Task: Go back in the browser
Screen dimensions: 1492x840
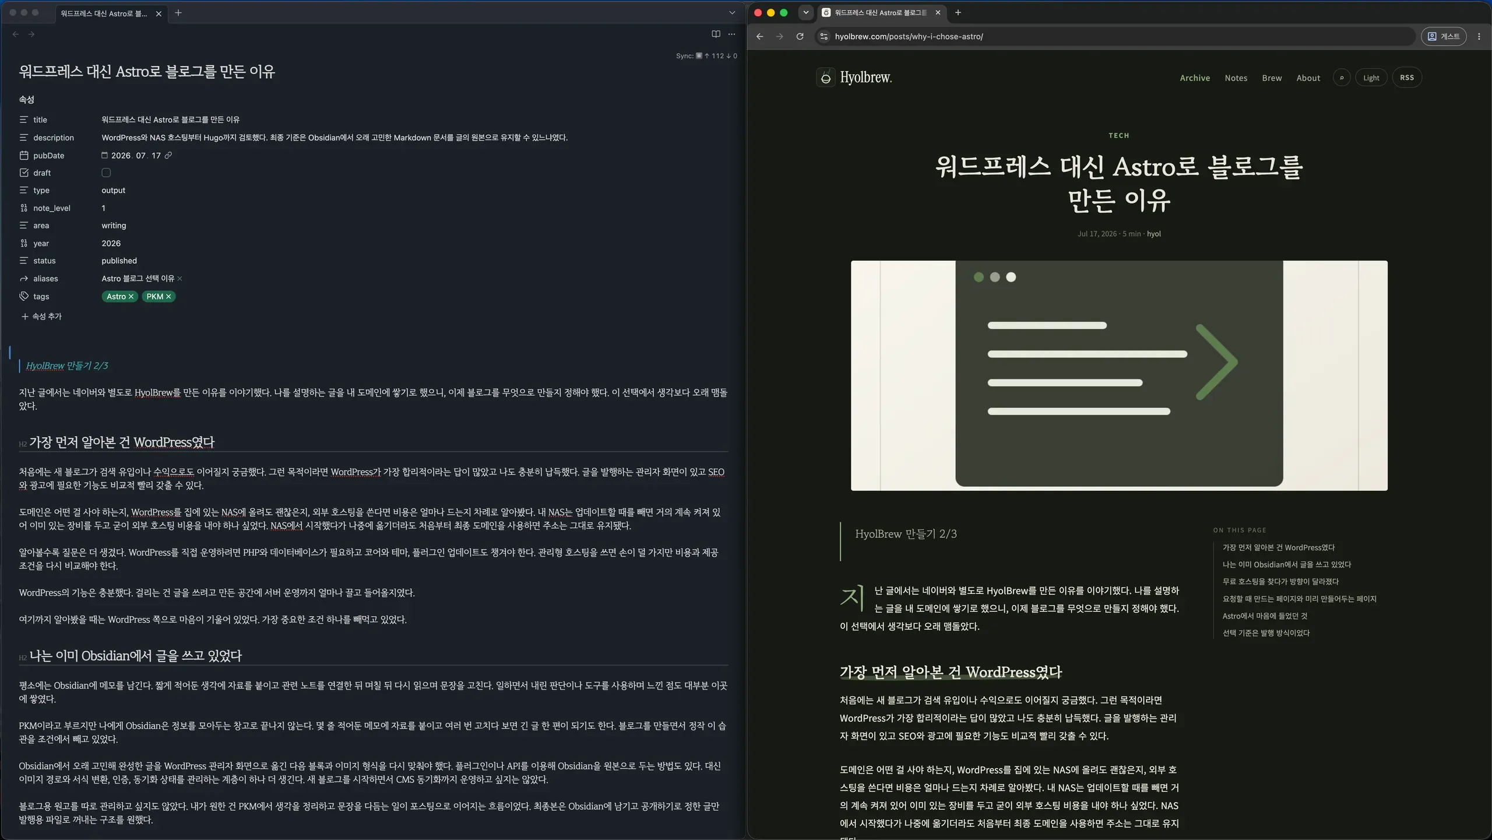Action: click(759, 37)
